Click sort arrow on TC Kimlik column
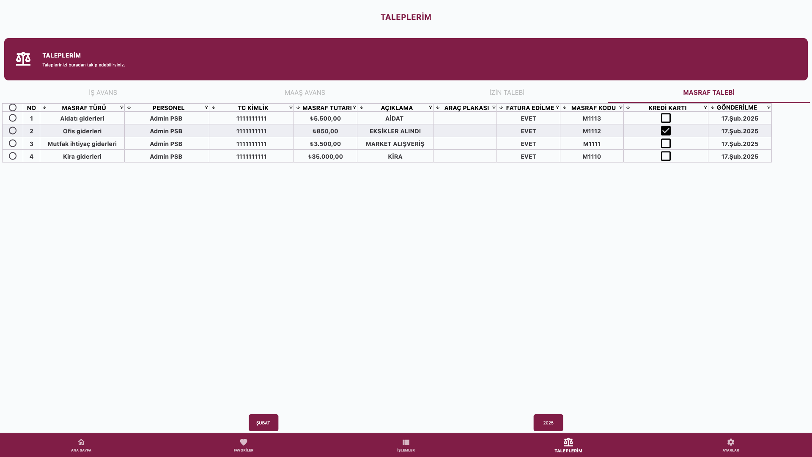 click(x=214, y=107)
